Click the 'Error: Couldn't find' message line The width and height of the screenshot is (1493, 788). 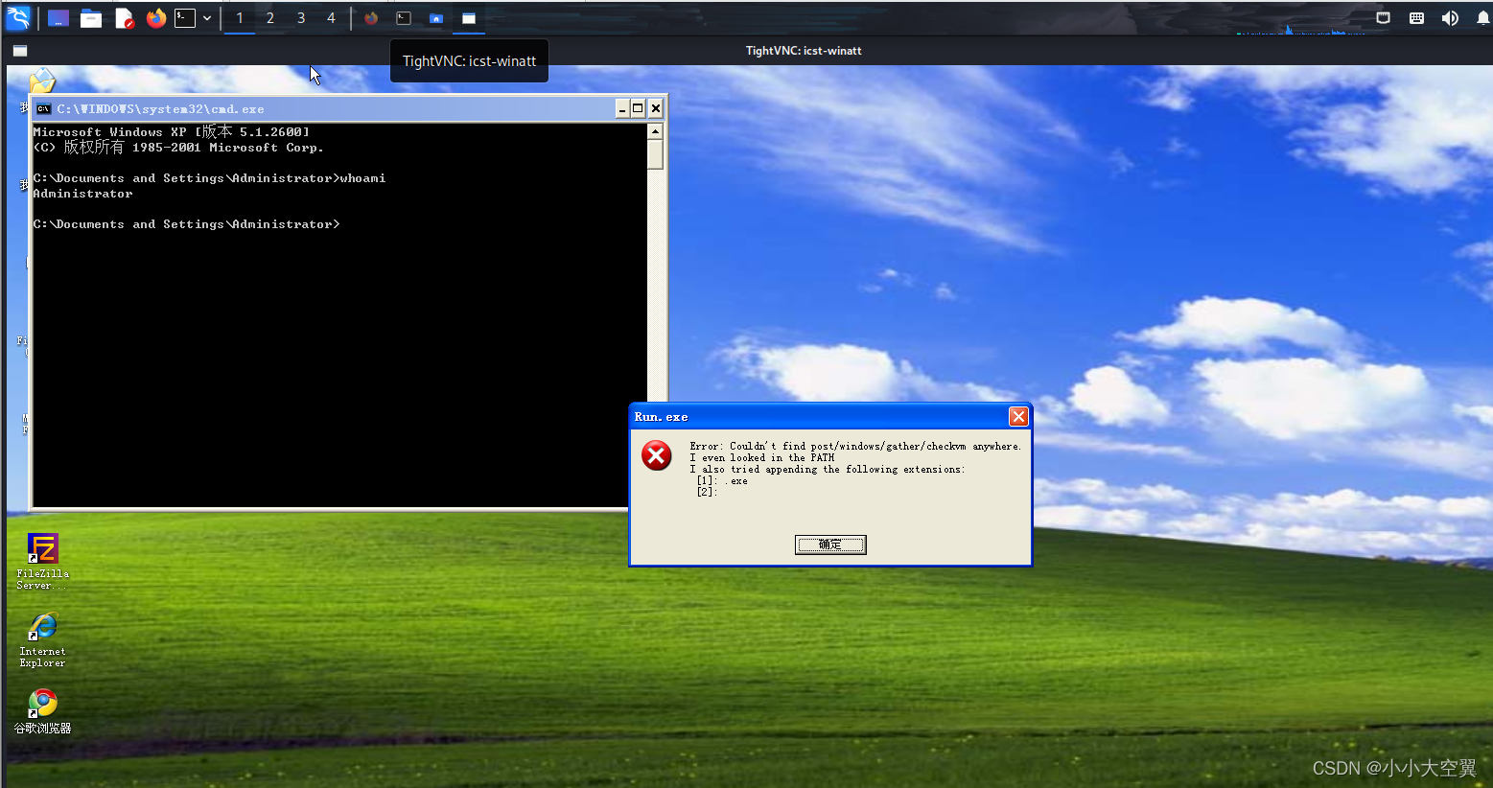(855, 447)
